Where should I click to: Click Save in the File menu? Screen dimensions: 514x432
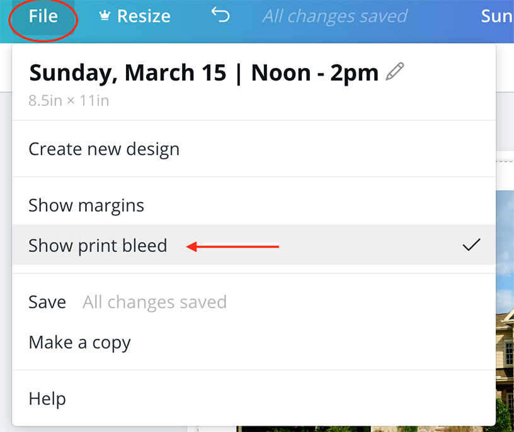47,302
